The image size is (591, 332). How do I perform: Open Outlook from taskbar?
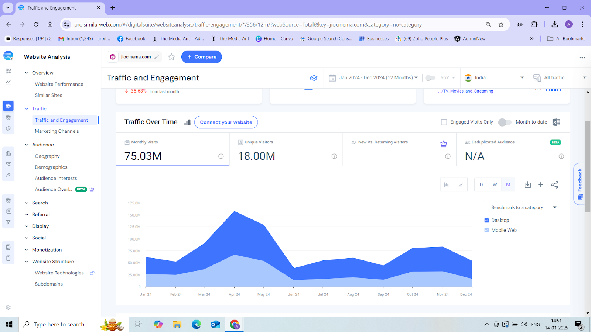click(215, 324)
